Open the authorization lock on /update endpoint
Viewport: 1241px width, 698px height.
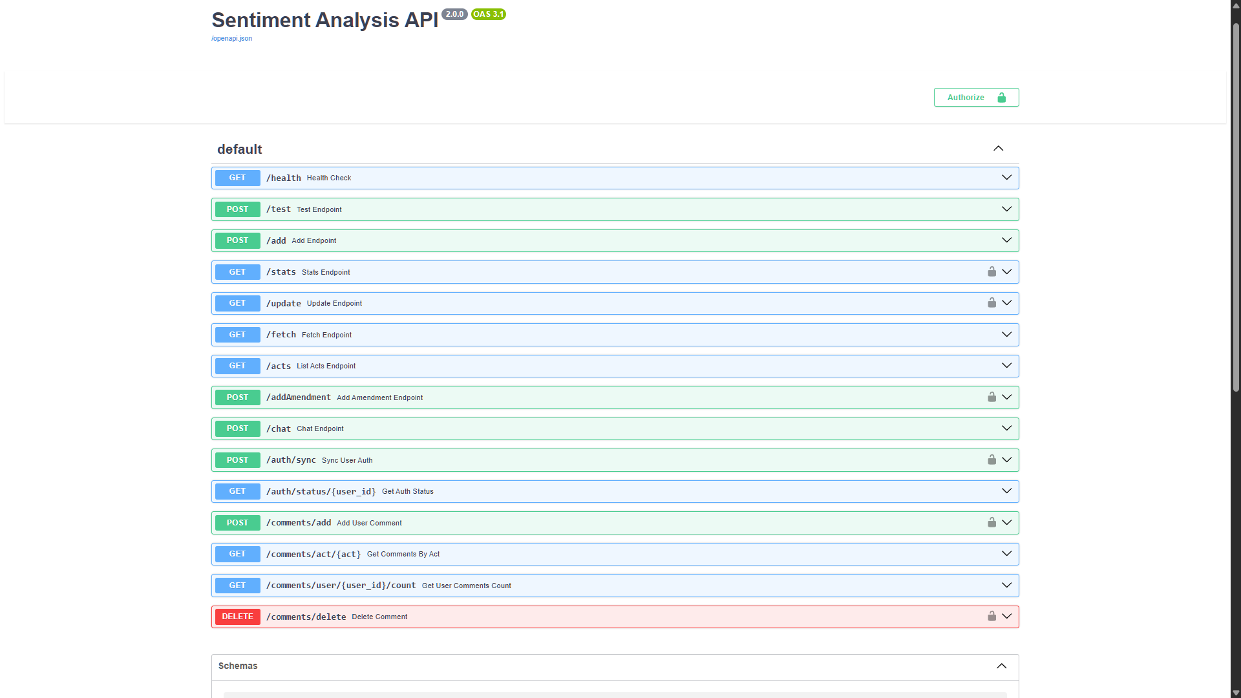[992, 302]
